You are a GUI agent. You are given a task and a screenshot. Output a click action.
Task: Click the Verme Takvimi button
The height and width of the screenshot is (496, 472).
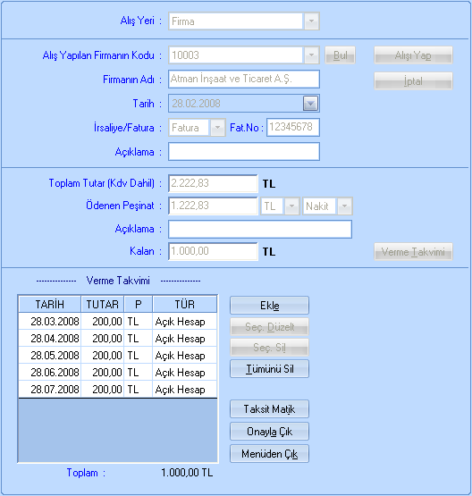point(413,252)
